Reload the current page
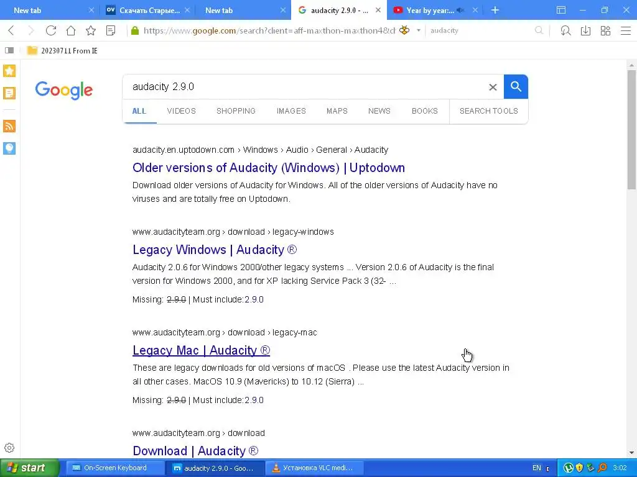This screenshot has height=477, width=637. pos(51,30)
